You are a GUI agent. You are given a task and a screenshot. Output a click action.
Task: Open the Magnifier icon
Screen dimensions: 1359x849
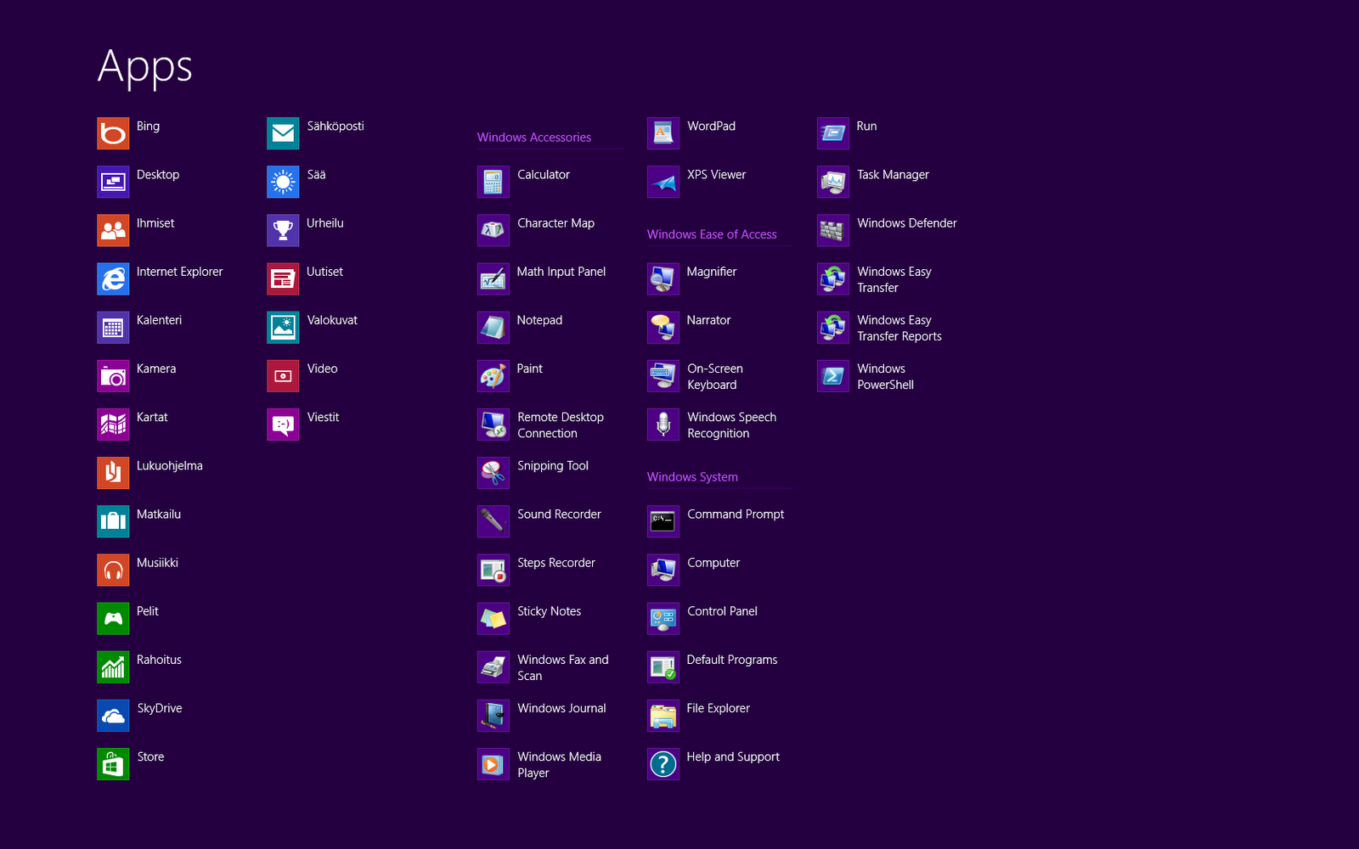pos(663,278)
